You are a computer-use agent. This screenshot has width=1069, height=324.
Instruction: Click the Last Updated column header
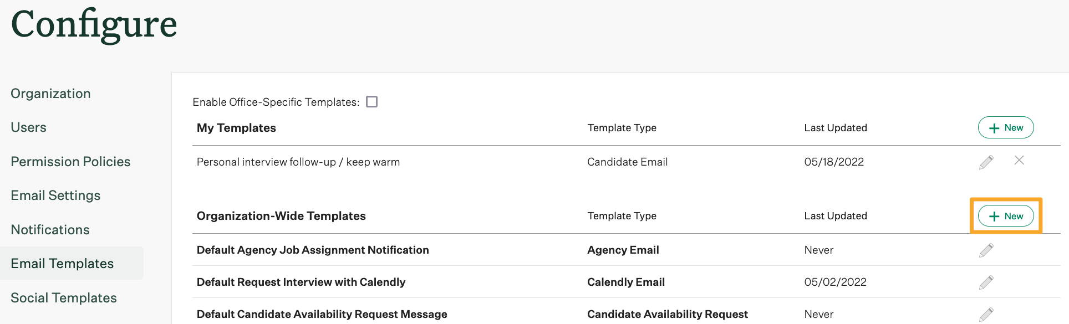[x=836, y=127]
